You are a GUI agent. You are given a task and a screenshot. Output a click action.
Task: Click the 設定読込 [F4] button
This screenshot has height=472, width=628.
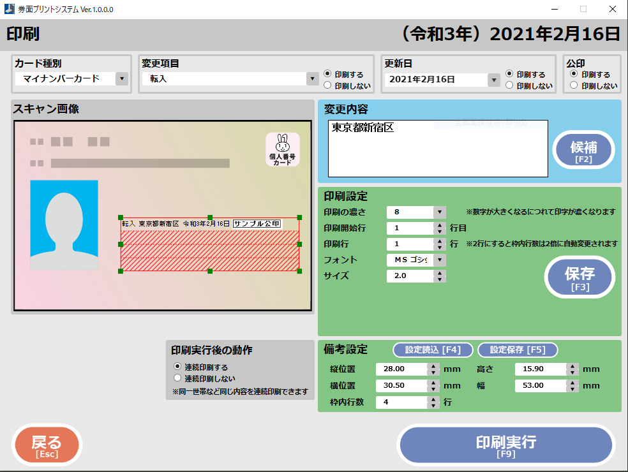click(433, 350)
